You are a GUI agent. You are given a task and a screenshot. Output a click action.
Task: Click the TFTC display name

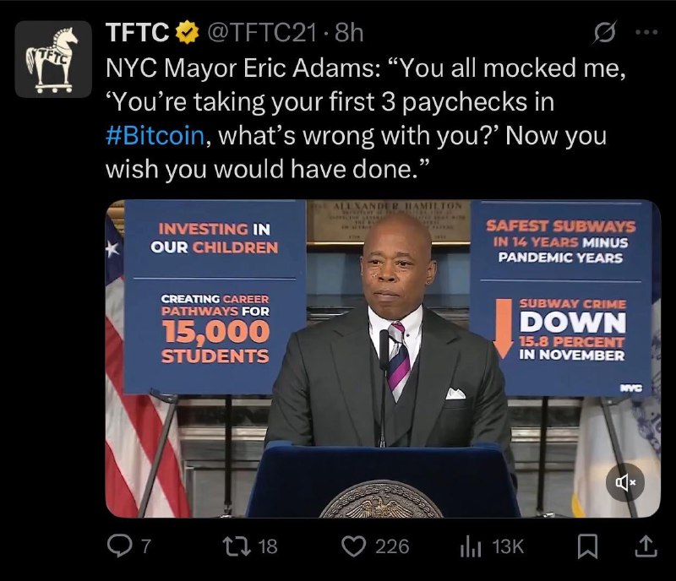[137, 32]
